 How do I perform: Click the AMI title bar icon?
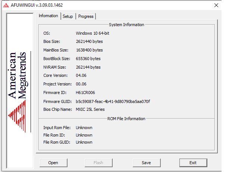point(6,5)
